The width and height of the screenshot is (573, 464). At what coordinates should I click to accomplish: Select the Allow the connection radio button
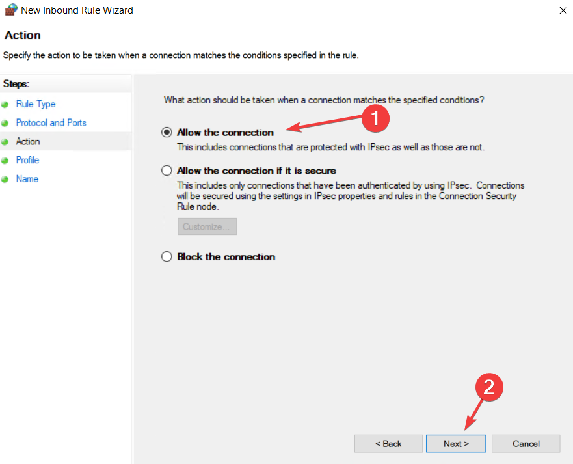tap(167, 133)
